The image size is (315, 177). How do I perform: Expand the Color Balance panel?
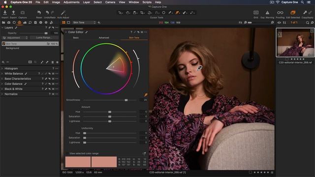click(x=2, y=84)
